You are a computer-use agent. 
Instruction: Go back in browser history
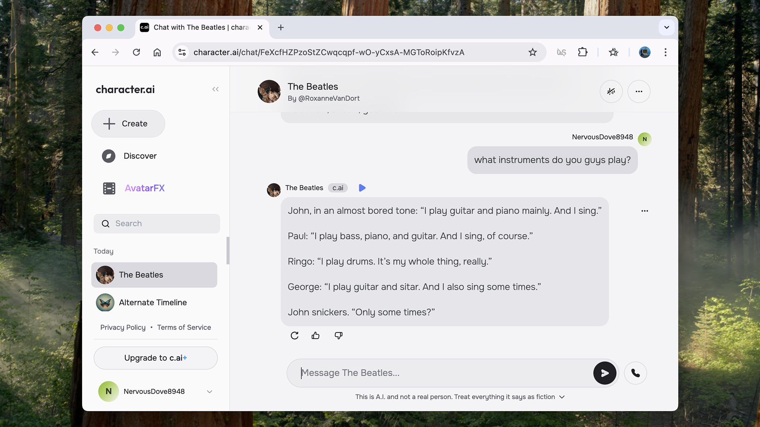point(95,52)
